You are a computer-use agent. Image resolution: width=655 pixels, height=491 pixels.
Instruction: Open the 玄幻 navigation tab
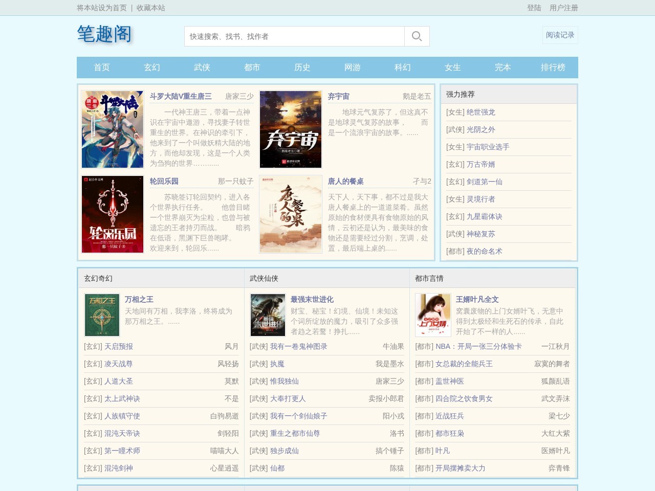click(x=152, y=68)
